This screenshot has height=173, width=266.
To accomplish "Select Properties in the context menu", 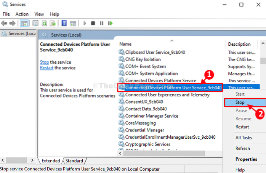I will pos(246,159).
